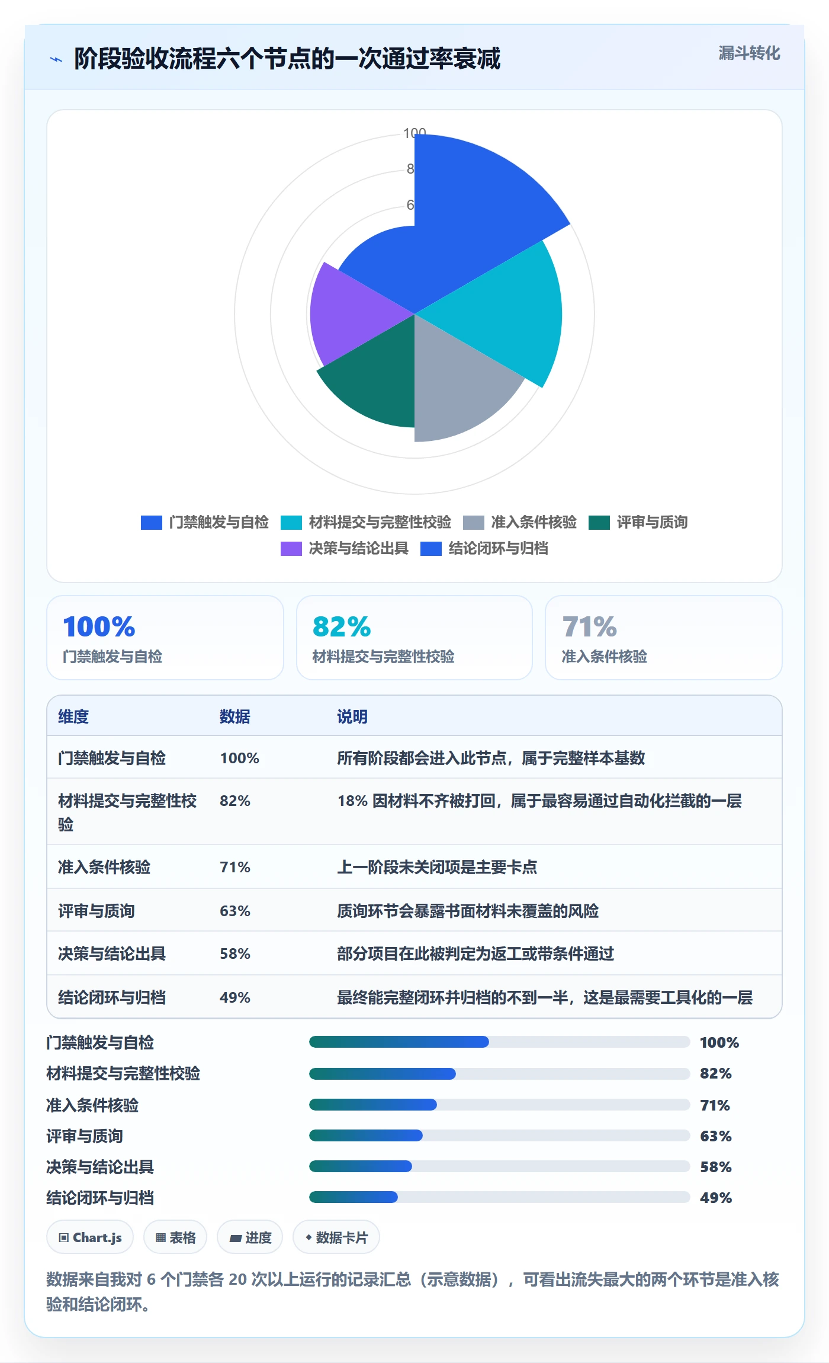Click the 门禁触发与自检 progress bar
The height and width of the screenshot is (1363, 829).
[x=500, y=1042]
